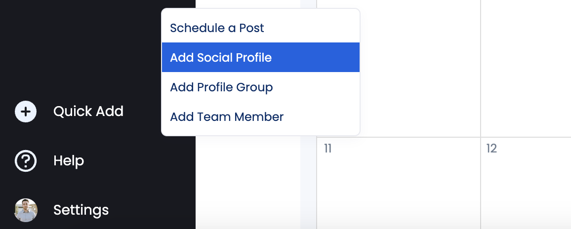Click white panel below the Quick Add menu
Image resolution: width=571 pixels, height=229 pixels.
pos(248,183)
